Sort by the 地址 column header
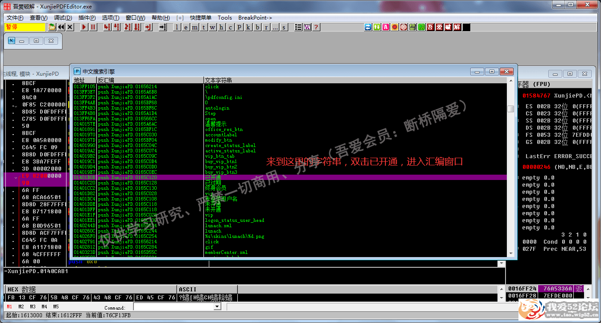This screenshot has width=601, height=323. pos(85,80)
